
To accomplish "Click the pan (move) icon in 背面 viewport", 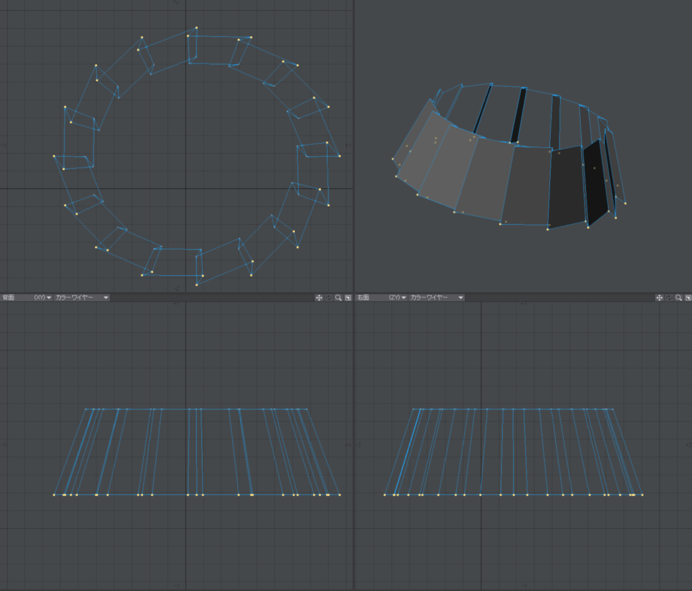I will click(x=319, y=298).
